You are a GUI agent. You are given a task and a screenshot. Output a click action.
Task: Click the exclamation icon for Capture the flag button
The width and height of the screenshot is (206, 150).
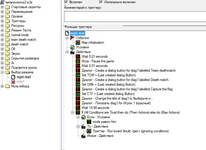[78, 89]
